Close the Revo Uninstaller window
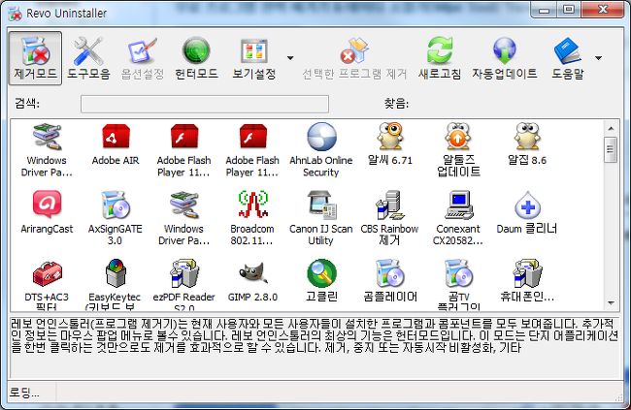The width and height of the screenshot is (631, 410). point(603,10)
